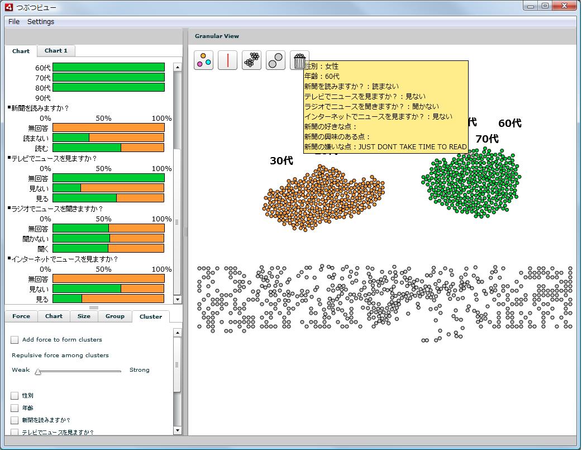
Task: Click the 聞かない chart row label
Action: coord(35,239)
